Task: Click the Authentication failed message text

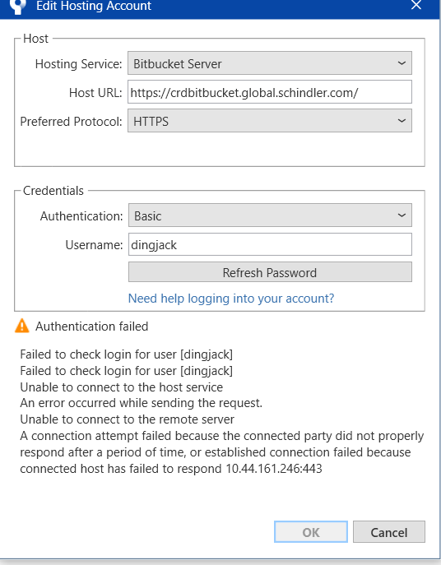Action: 92,326
